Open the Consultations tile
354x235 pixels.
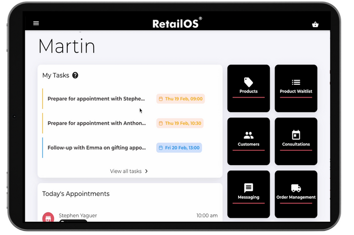tap(296, 142)
